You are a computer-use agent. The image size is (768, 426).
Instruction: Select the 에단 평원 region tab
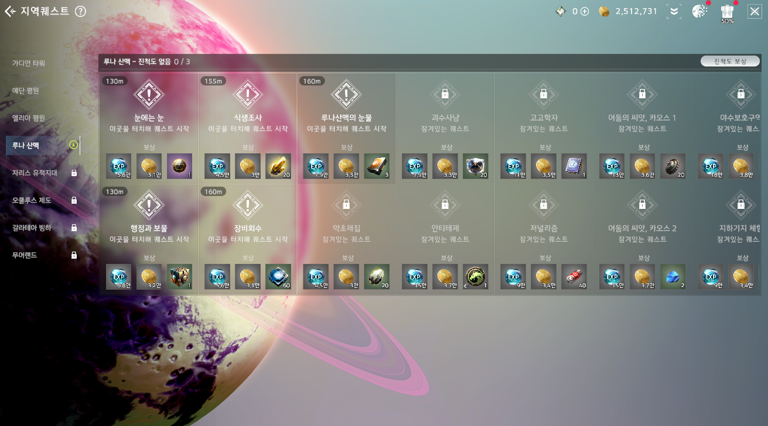click(x=25, y=91)
